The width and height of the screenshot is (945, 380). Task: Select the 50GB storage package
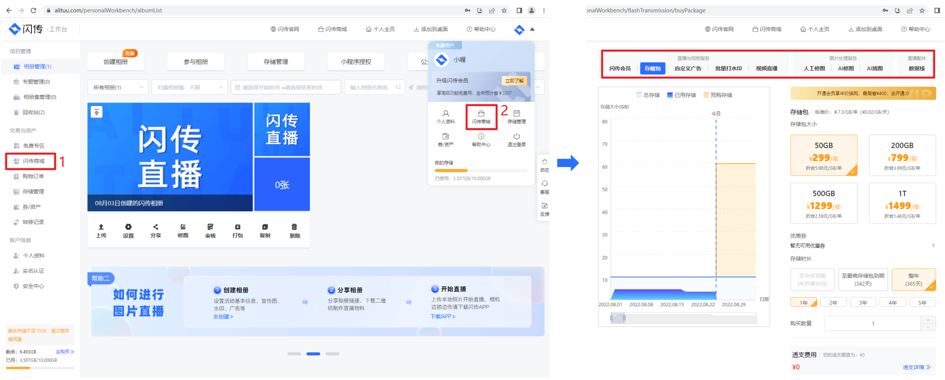[x=823, y=155]
